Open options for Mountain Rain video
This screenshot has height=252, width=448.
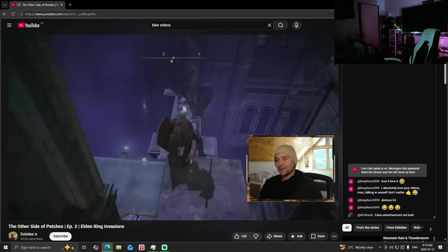434,239
